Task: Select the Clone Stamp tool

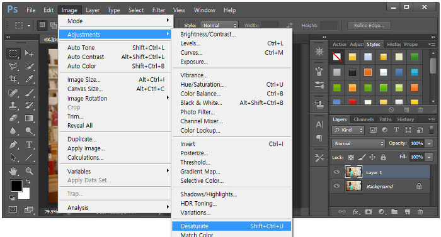Action: [x=13, y=106]
